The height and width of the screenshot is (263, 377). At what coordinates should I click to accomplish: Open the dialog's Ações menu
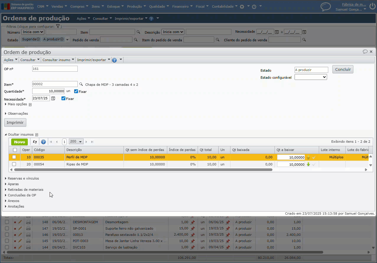(x=10, y=60)
